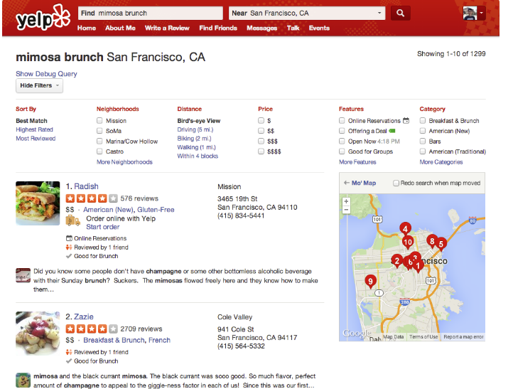Enable Open Now filter
This screenshot has height=389, width=513.
point(342,141)
